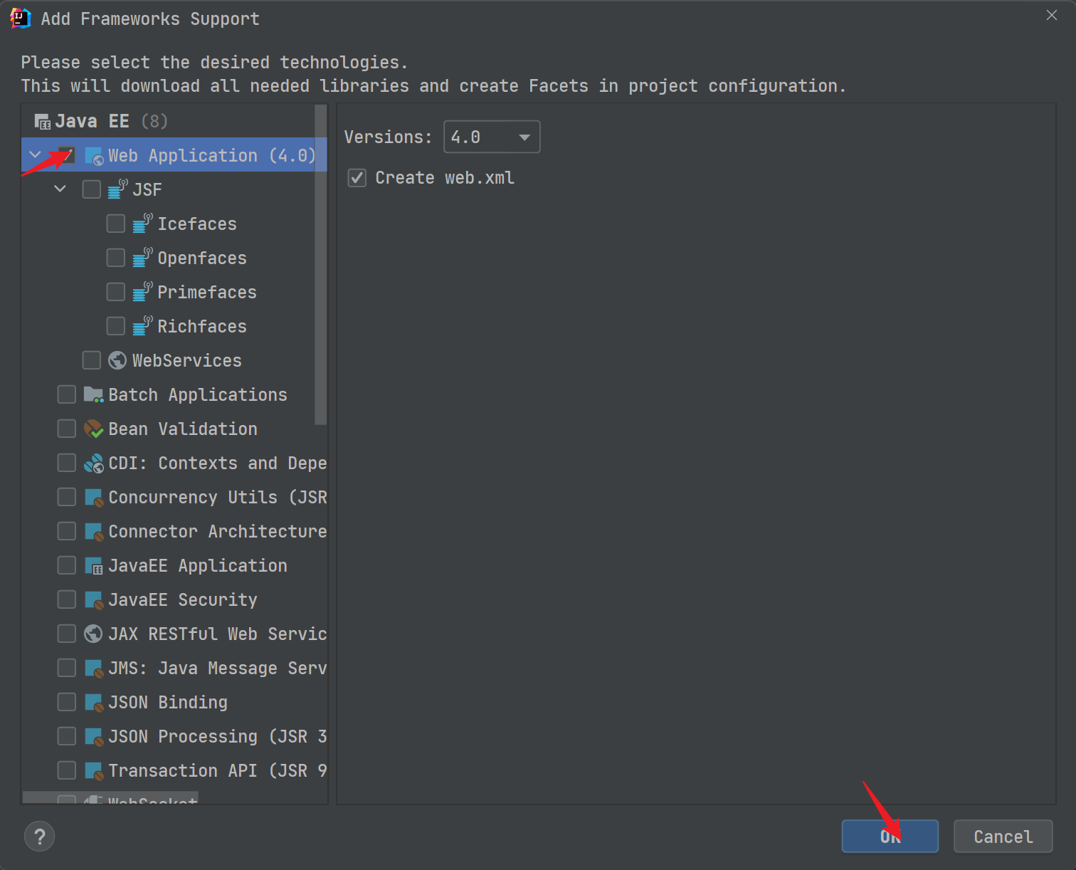The image size is (1076, 870).
Task: Enable the Batch Applications checkbox
Action: click(x=67, y=394)
